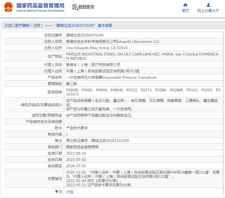Click the lightbulb icon beside 注
The width and height of the screenshot is (225, 198).
click(56, 192)
